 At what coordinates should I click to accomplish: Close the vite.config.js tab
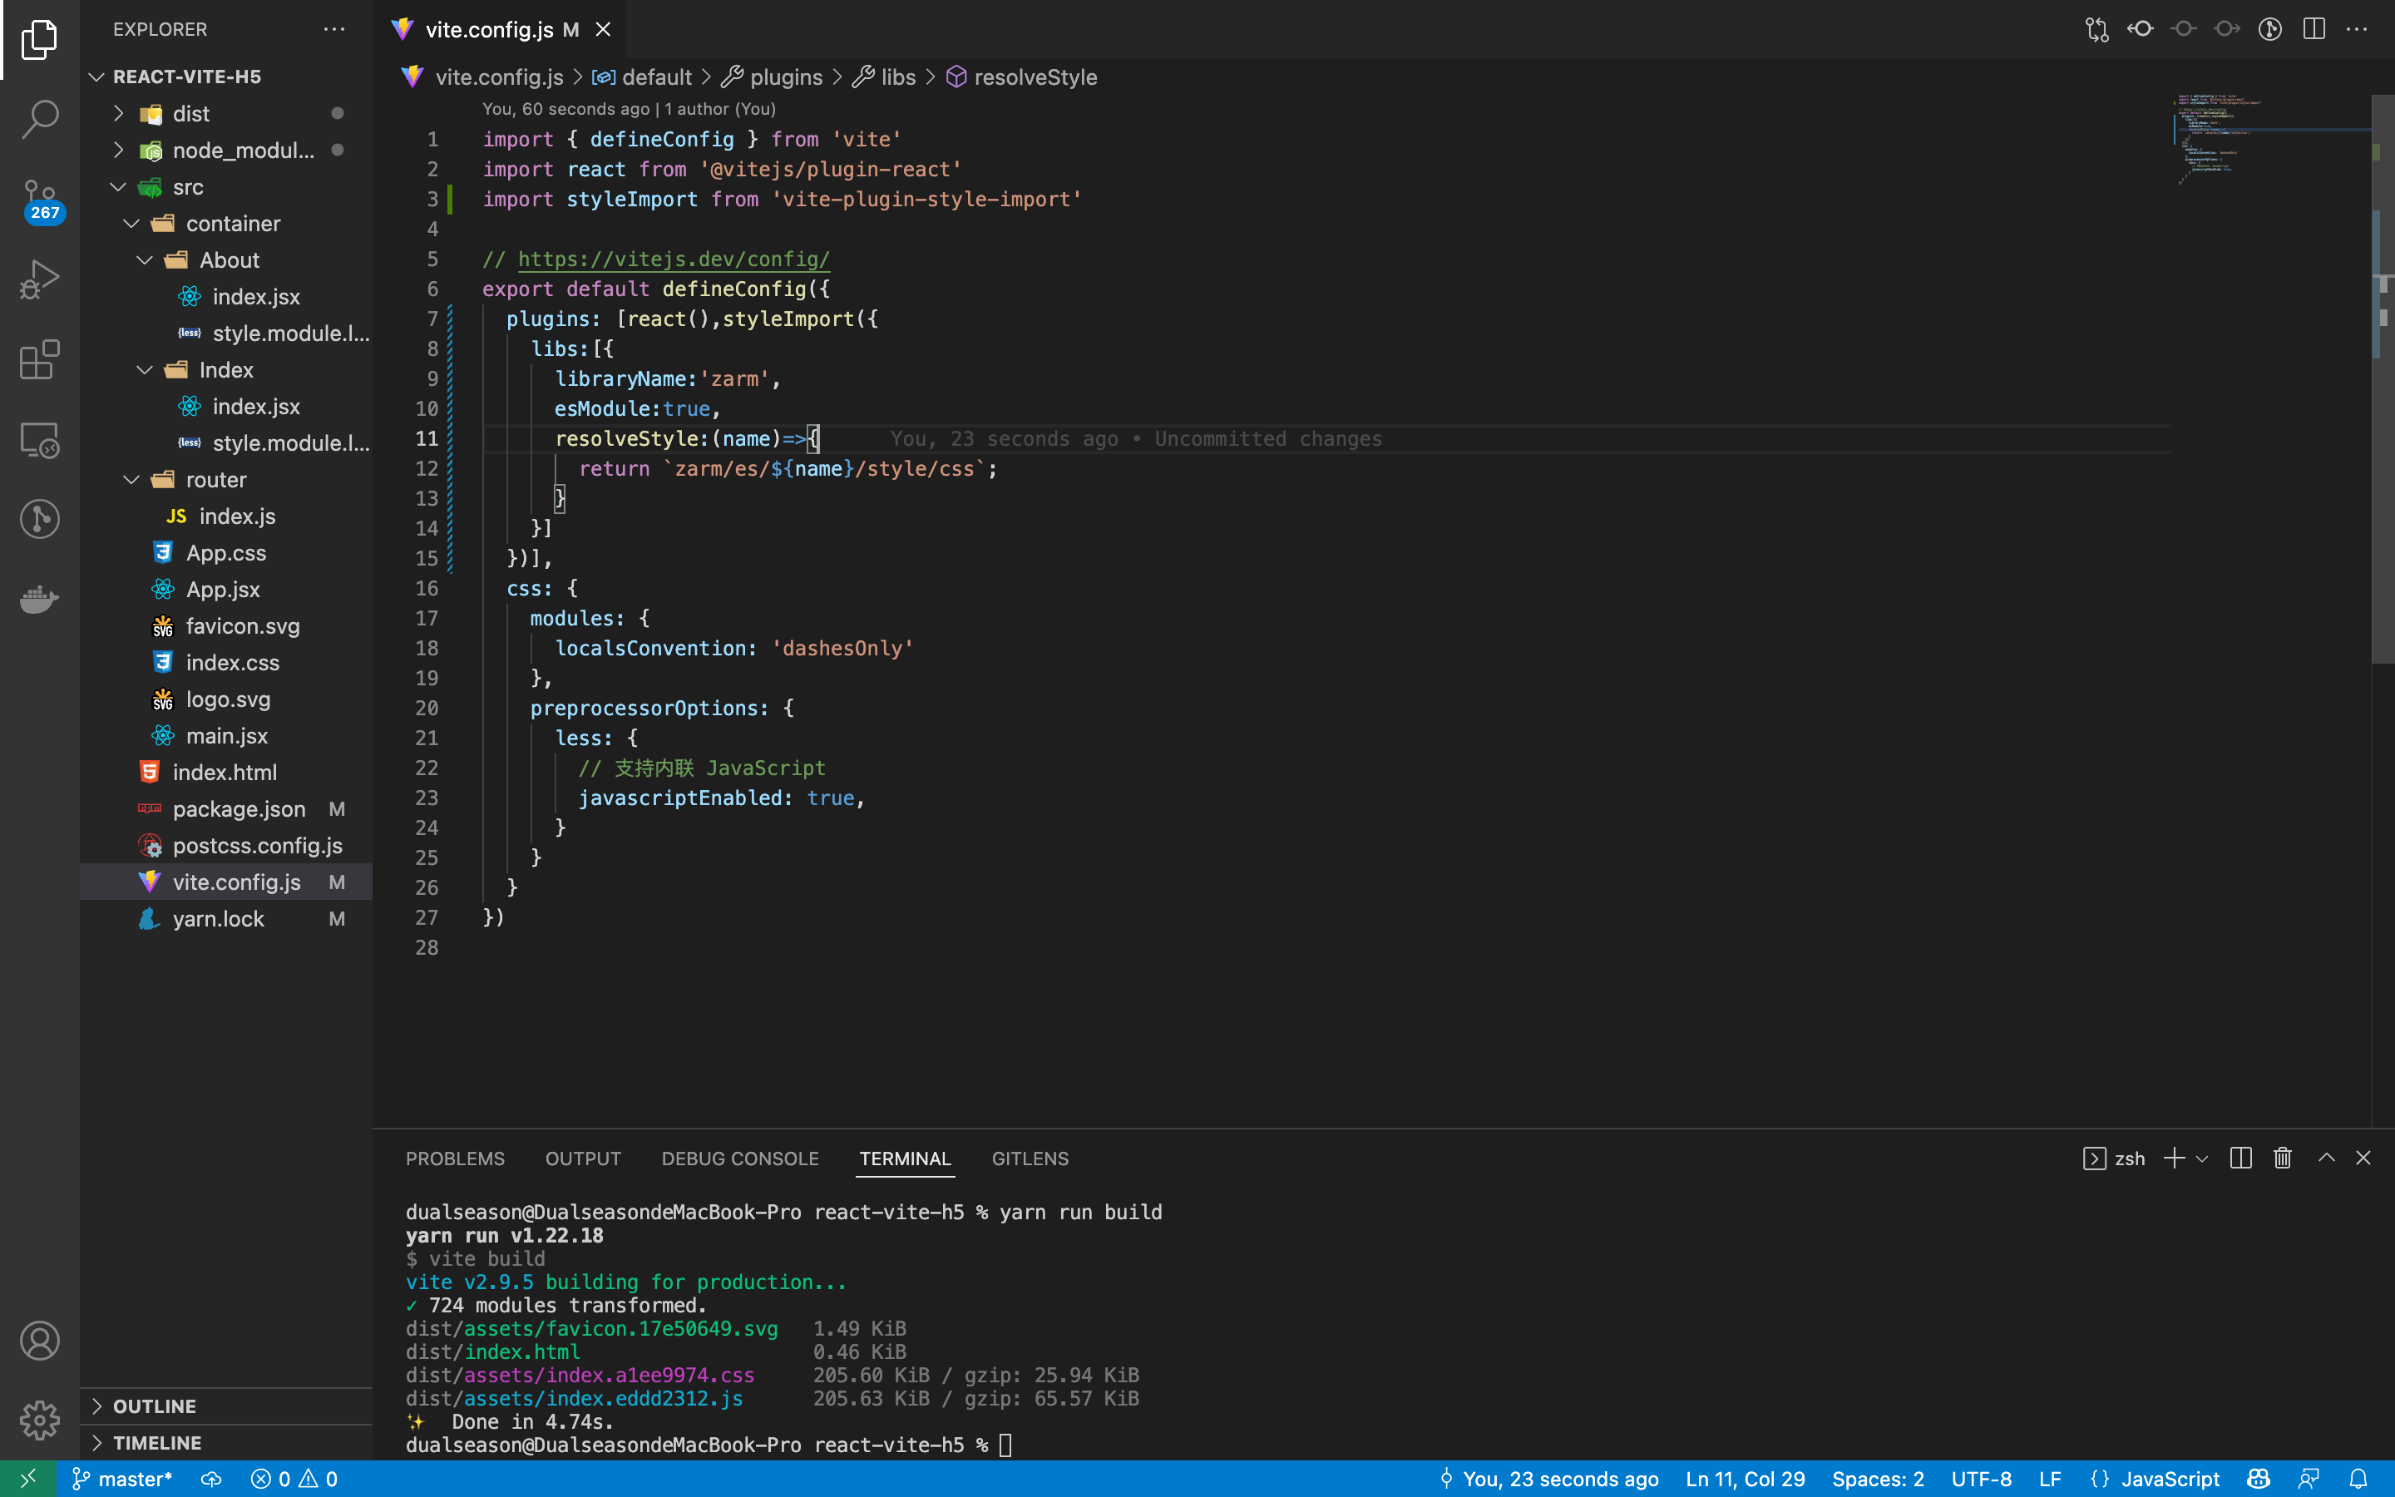(x=603, y=30)
